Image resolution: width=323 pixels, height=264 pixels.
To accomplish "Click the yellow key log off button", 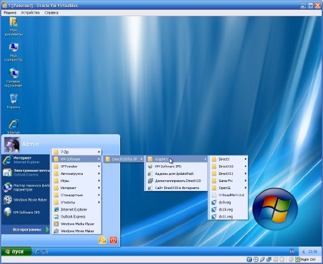I will 102,240.
